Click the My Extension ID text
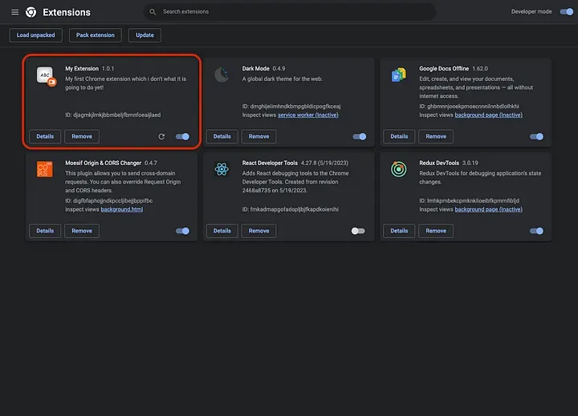578x416 pixels. pos(113,115)
